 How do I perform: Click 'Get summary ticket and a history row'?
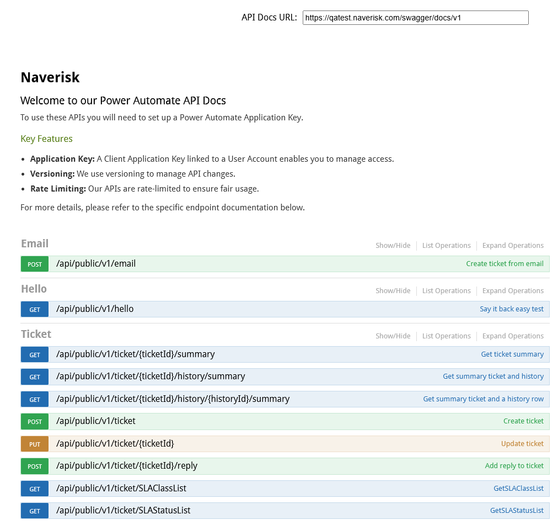tap(483, 399)
